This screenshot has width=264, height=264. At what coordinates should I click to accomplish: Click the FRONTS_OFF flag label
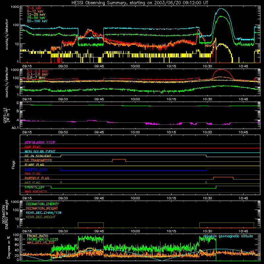point(35,187)
